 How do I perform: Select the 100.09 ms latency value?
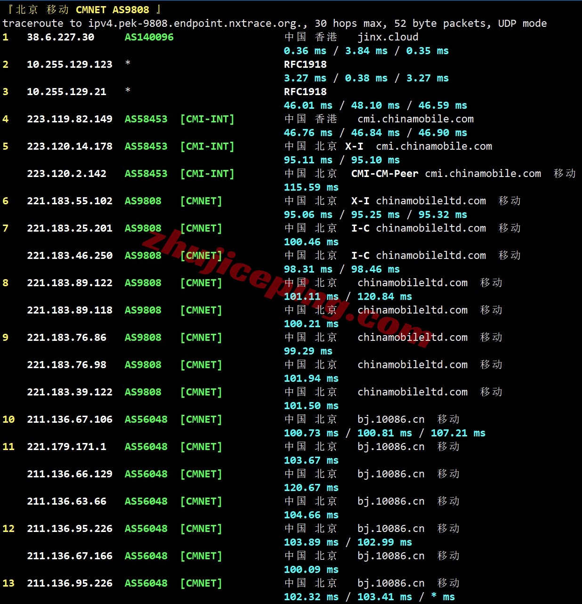[x=311, y=570]
